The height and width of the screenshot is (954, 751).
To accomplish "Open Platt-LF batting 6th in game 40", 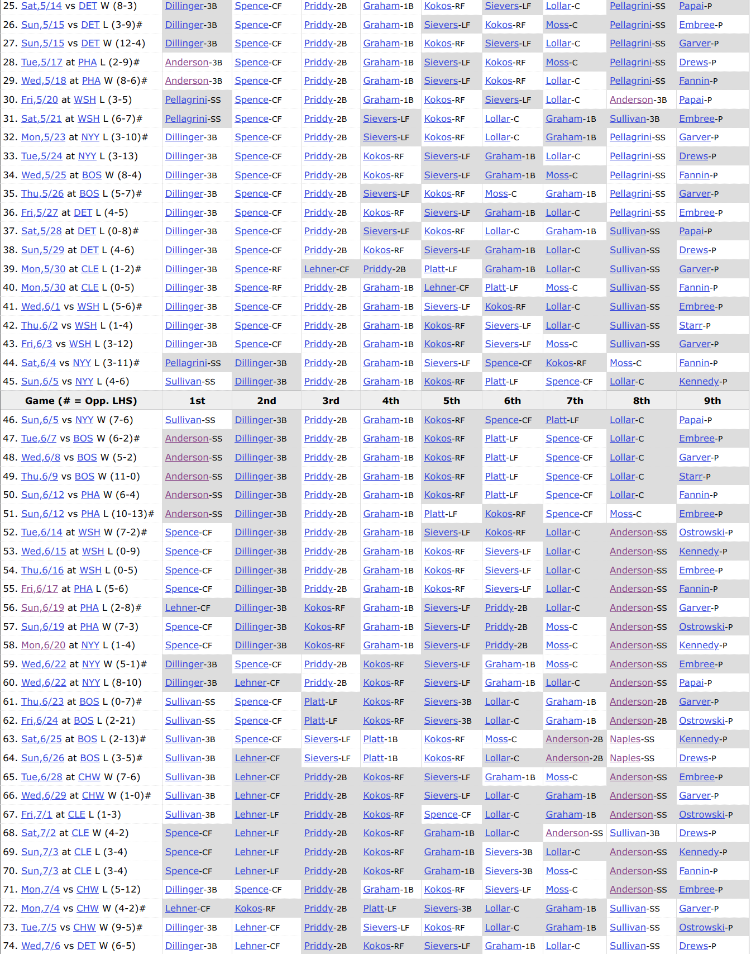I will coord(495,288).
